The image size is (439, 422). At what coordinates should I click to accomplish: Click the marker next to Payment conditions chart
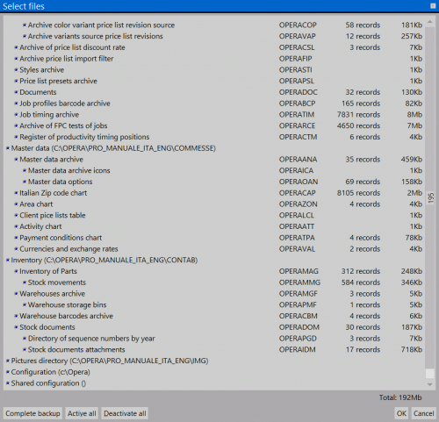click(16, 238)
